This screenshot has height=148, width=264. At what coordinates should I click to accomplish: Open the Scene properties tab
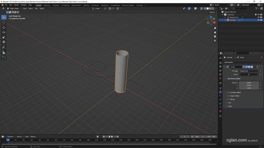point(220,74)
